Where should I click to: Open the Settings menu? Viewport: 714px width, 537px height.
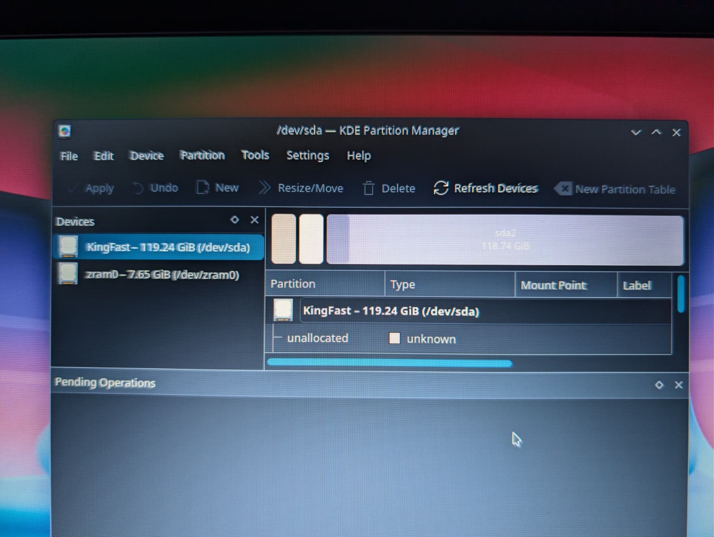click(x=307, y=156)
